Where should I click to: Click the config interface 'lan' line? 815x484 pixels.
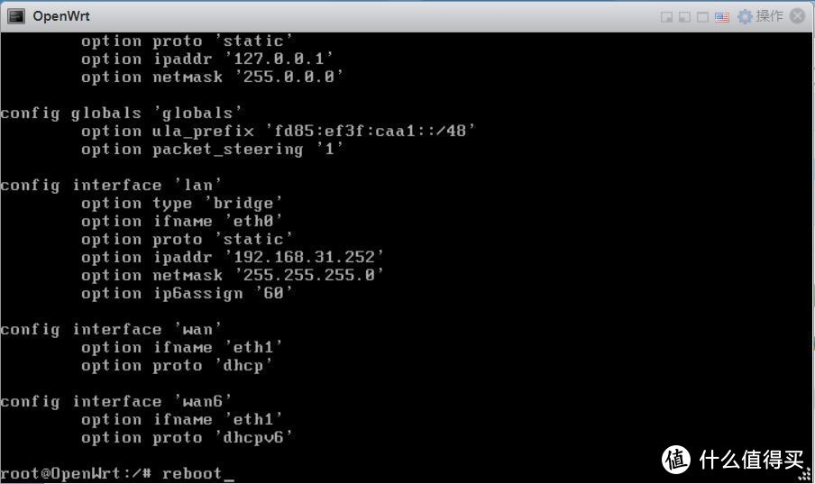click(111, 185)
